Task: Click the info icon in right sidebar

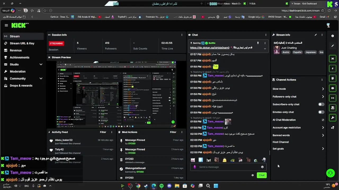Action: point(333,36)
